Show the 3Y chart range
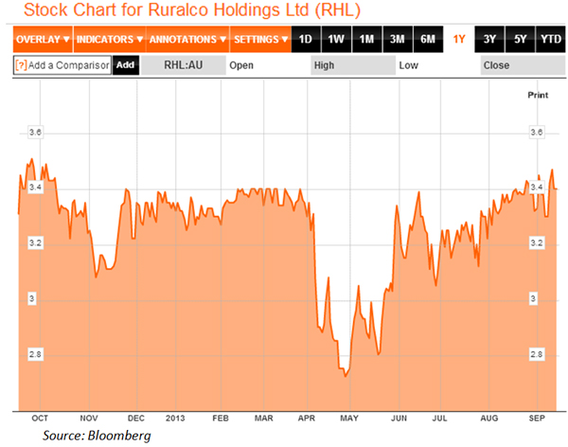Screen dimensions: 568x447 pyautogui.click(x=490, y=40)
